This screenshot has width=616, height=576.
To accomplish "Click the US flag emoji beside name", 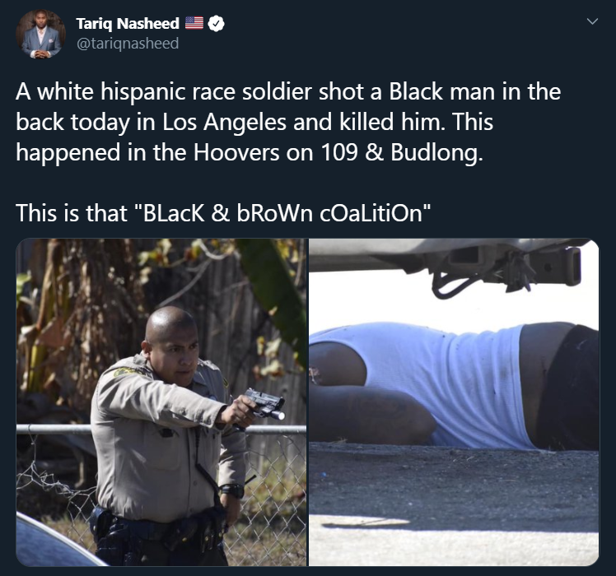I will pos(194,23).
